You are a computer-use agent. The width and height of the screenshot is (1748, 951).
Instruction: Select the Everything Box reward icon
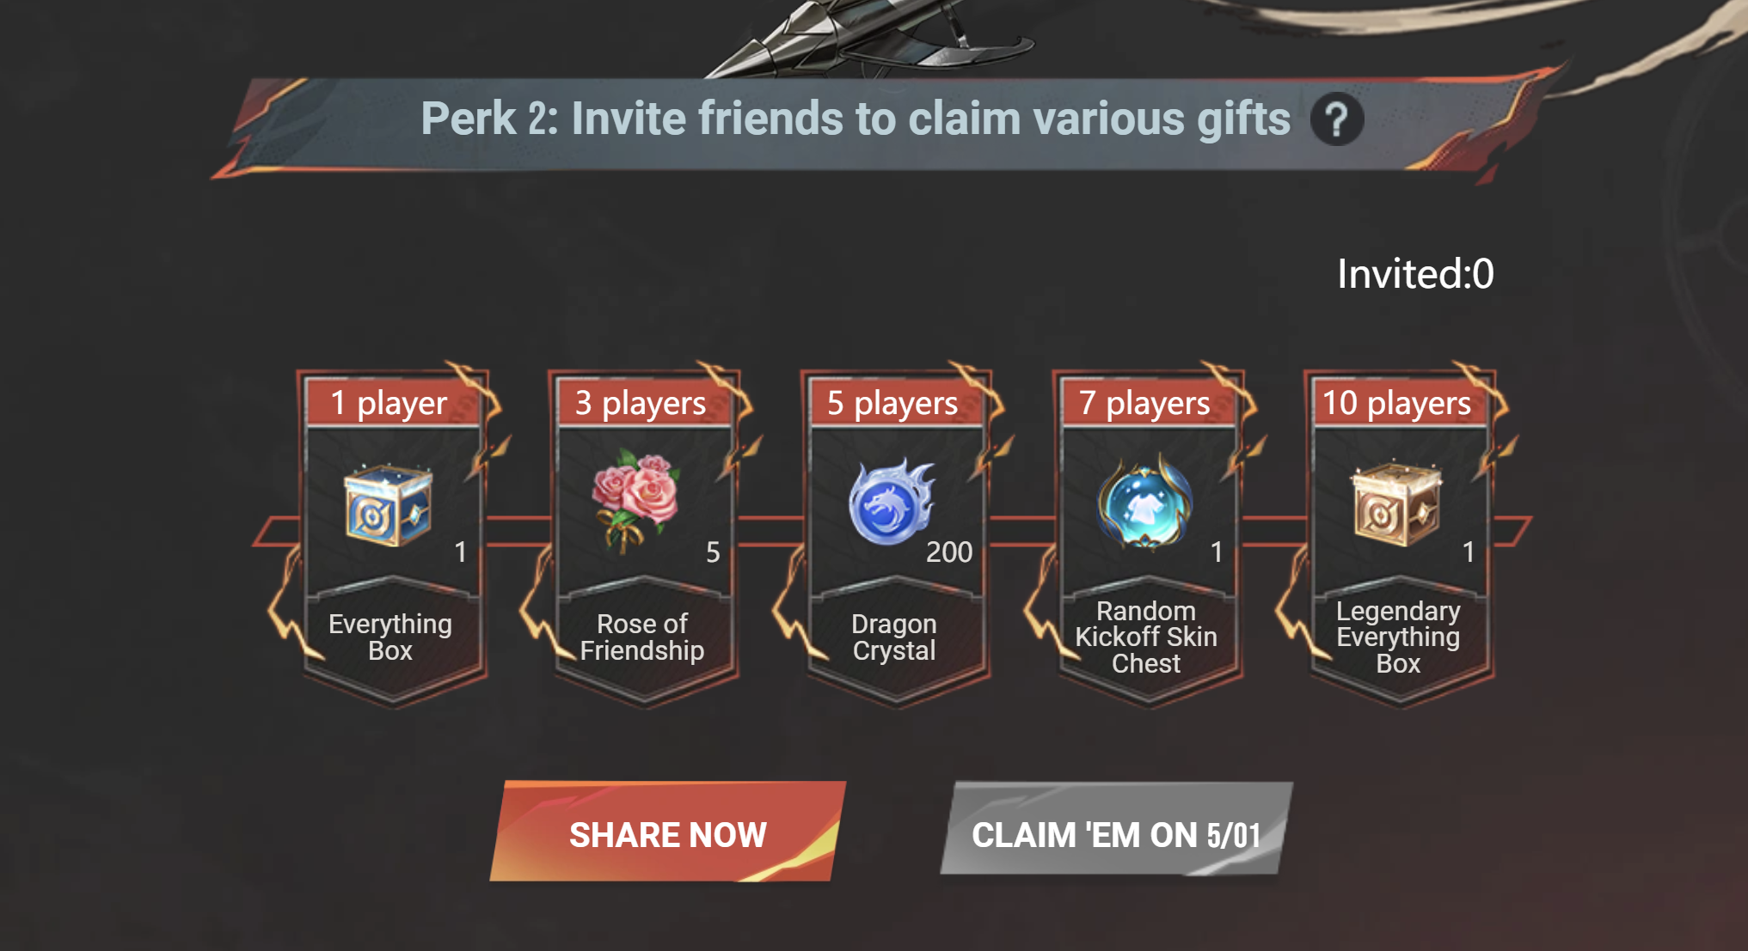(388, 504)
